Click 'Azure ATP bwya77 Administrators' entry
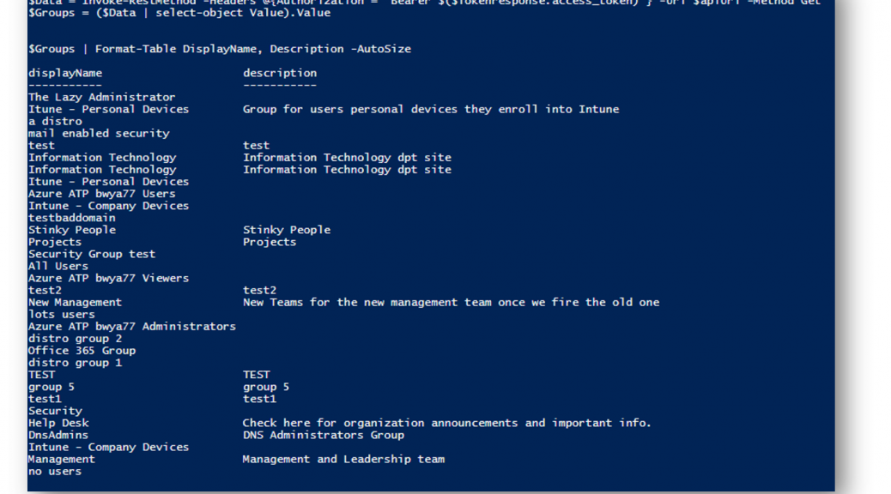Viewport: 891px width, 494px height. (x=132, y=327)
